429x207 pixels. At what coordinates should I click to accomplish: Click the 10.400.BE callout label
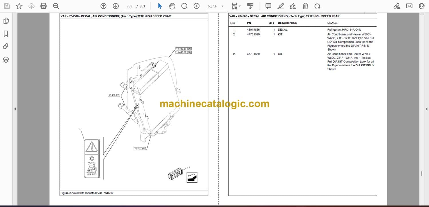point(140,149)
